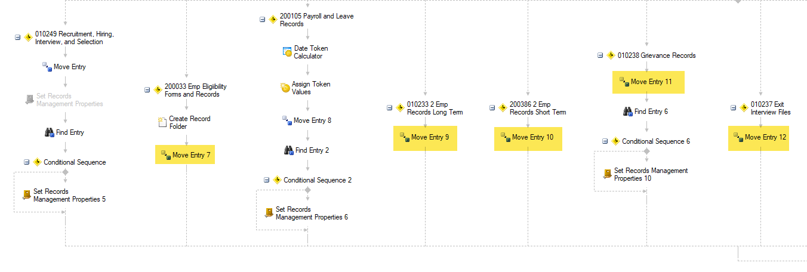
Task: Click the Assign Token Values icon
Action: [x=285, y=88]
